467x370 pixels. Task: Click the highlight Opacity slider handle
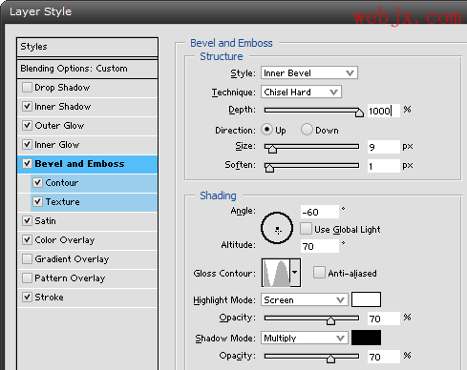click(330, 320)
